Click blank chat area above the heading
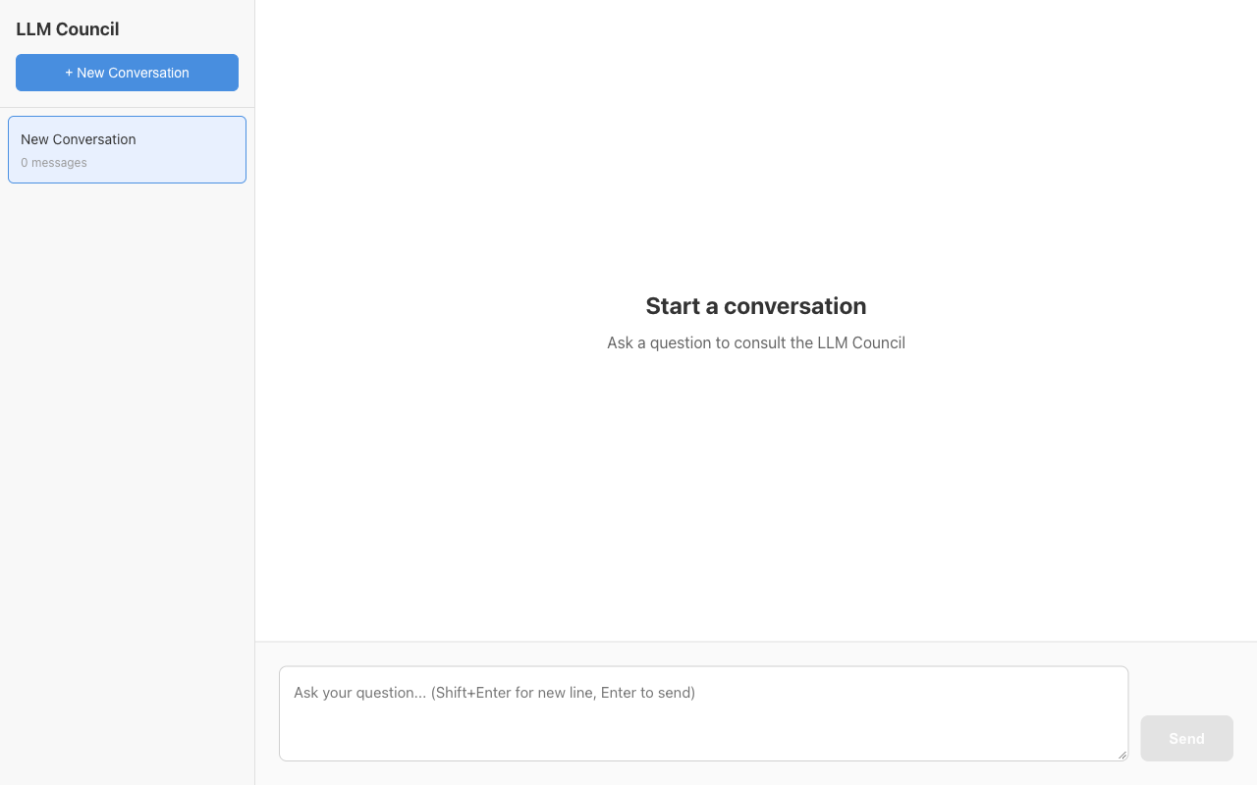Viewport: 1257px width, 785px height. [756, 147]
